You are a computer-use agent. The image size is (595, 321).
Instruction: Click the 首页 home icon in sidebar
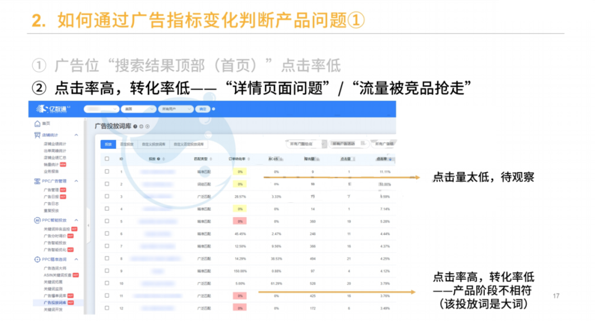[x=37, y=123]
